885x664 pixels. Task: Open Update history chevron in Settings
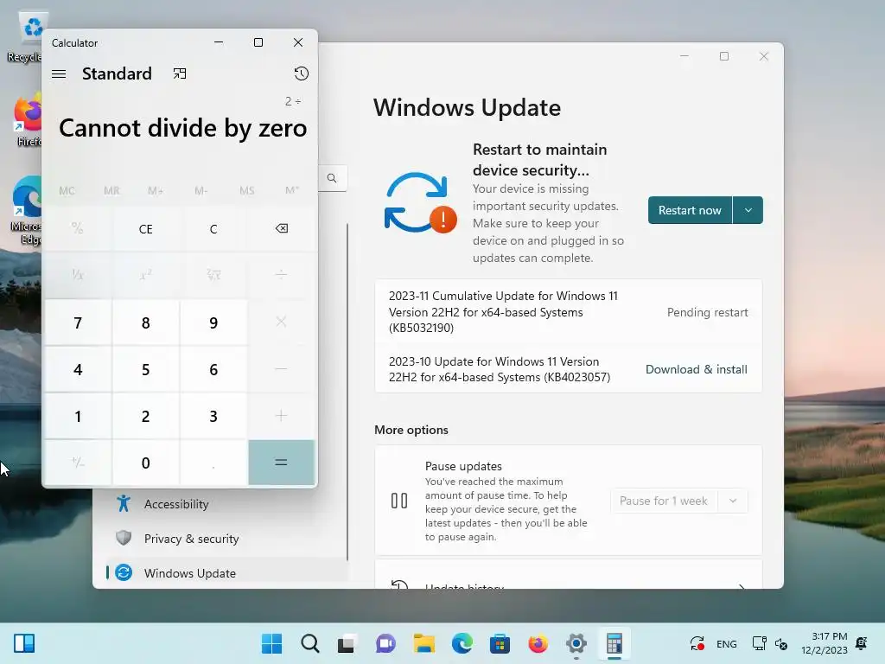click(x=742, y=586)
